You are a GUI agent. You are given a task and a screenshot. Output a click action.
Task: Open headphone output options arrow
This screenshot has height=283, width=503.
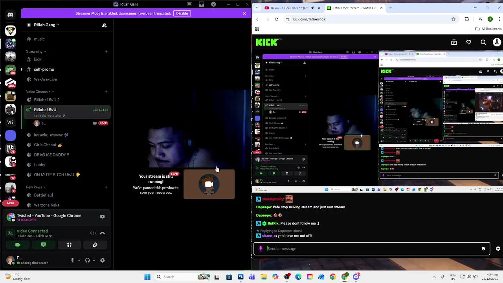pos(94,260)
